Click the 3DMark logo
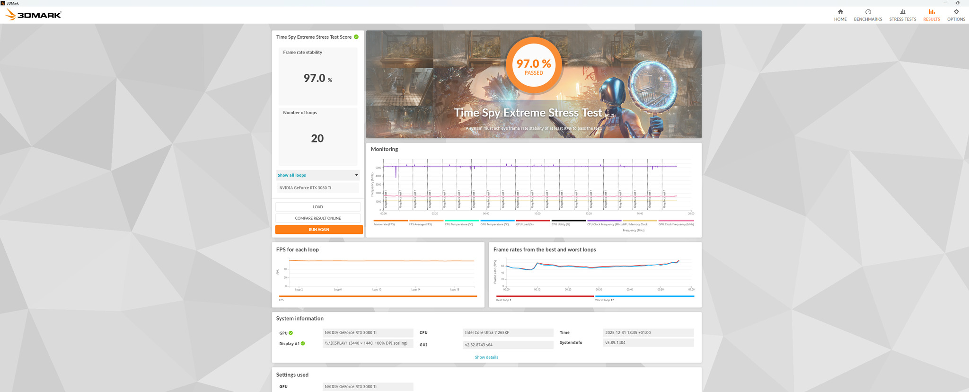The image size is (969, 392). (x=34, y=15)
